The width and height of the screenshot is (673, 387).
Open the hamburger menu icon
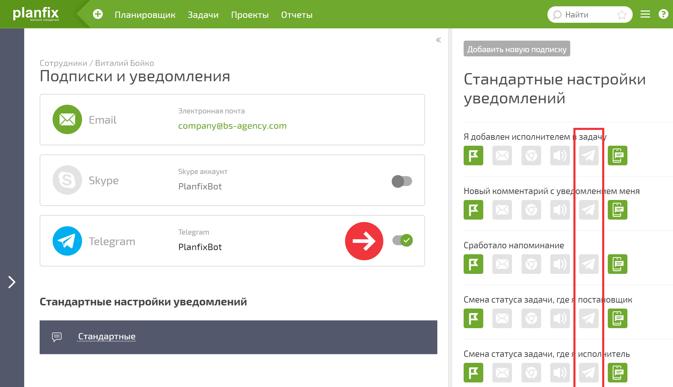click(x=645, y=14)
